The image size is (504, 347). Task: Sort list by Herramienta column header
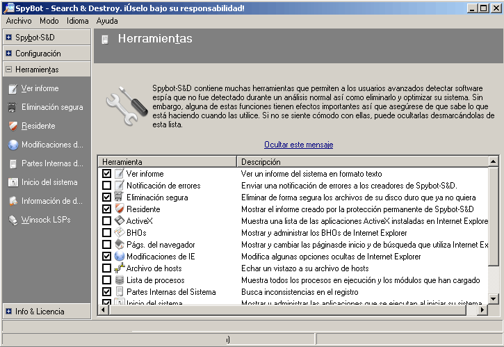pos(167,161)
